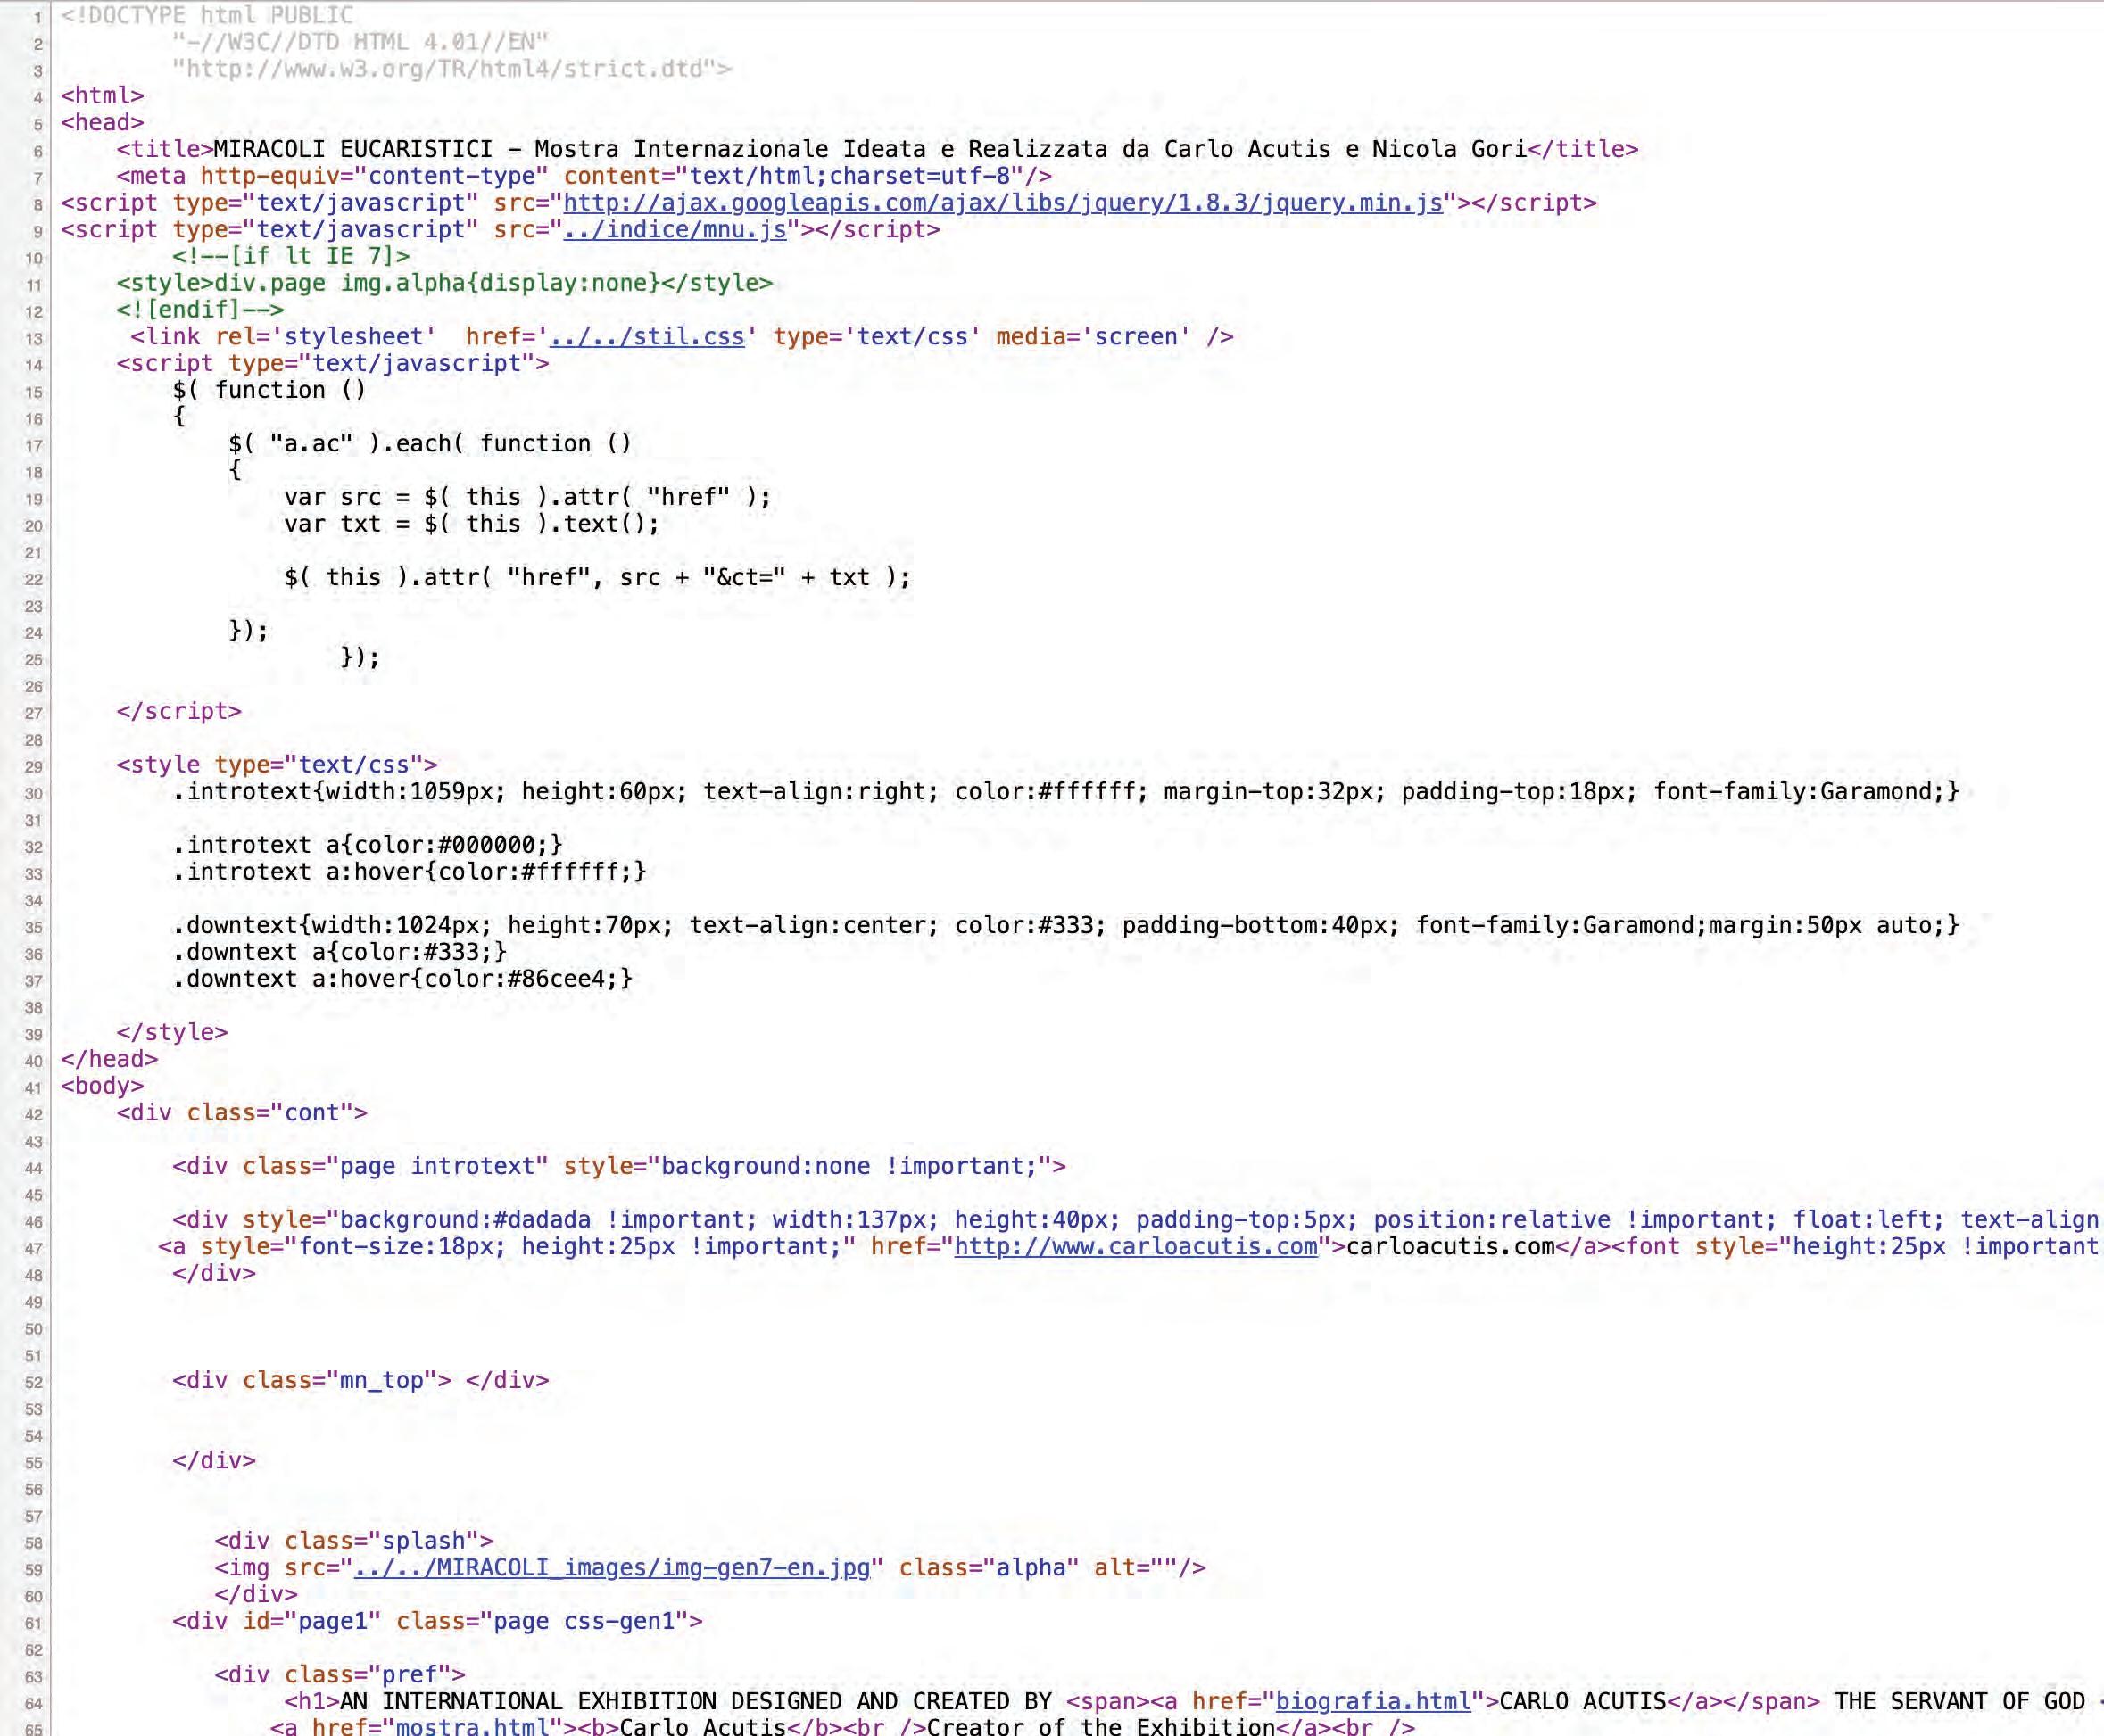Click line number 1 in gutter

(x=37, y=18)
